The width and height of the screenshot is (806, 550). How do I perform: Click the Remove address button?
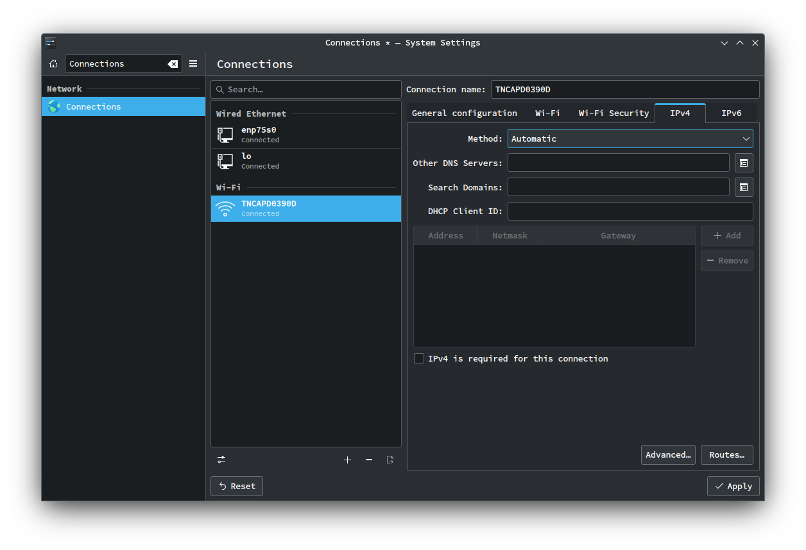(727, 260)
